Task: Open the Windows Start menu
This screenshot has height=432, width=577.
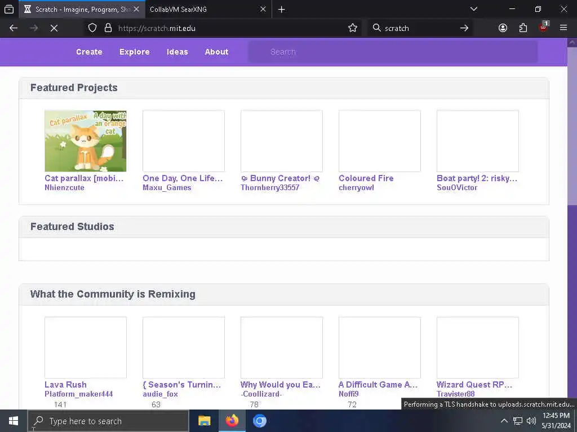Action: (x=14, y=421)
